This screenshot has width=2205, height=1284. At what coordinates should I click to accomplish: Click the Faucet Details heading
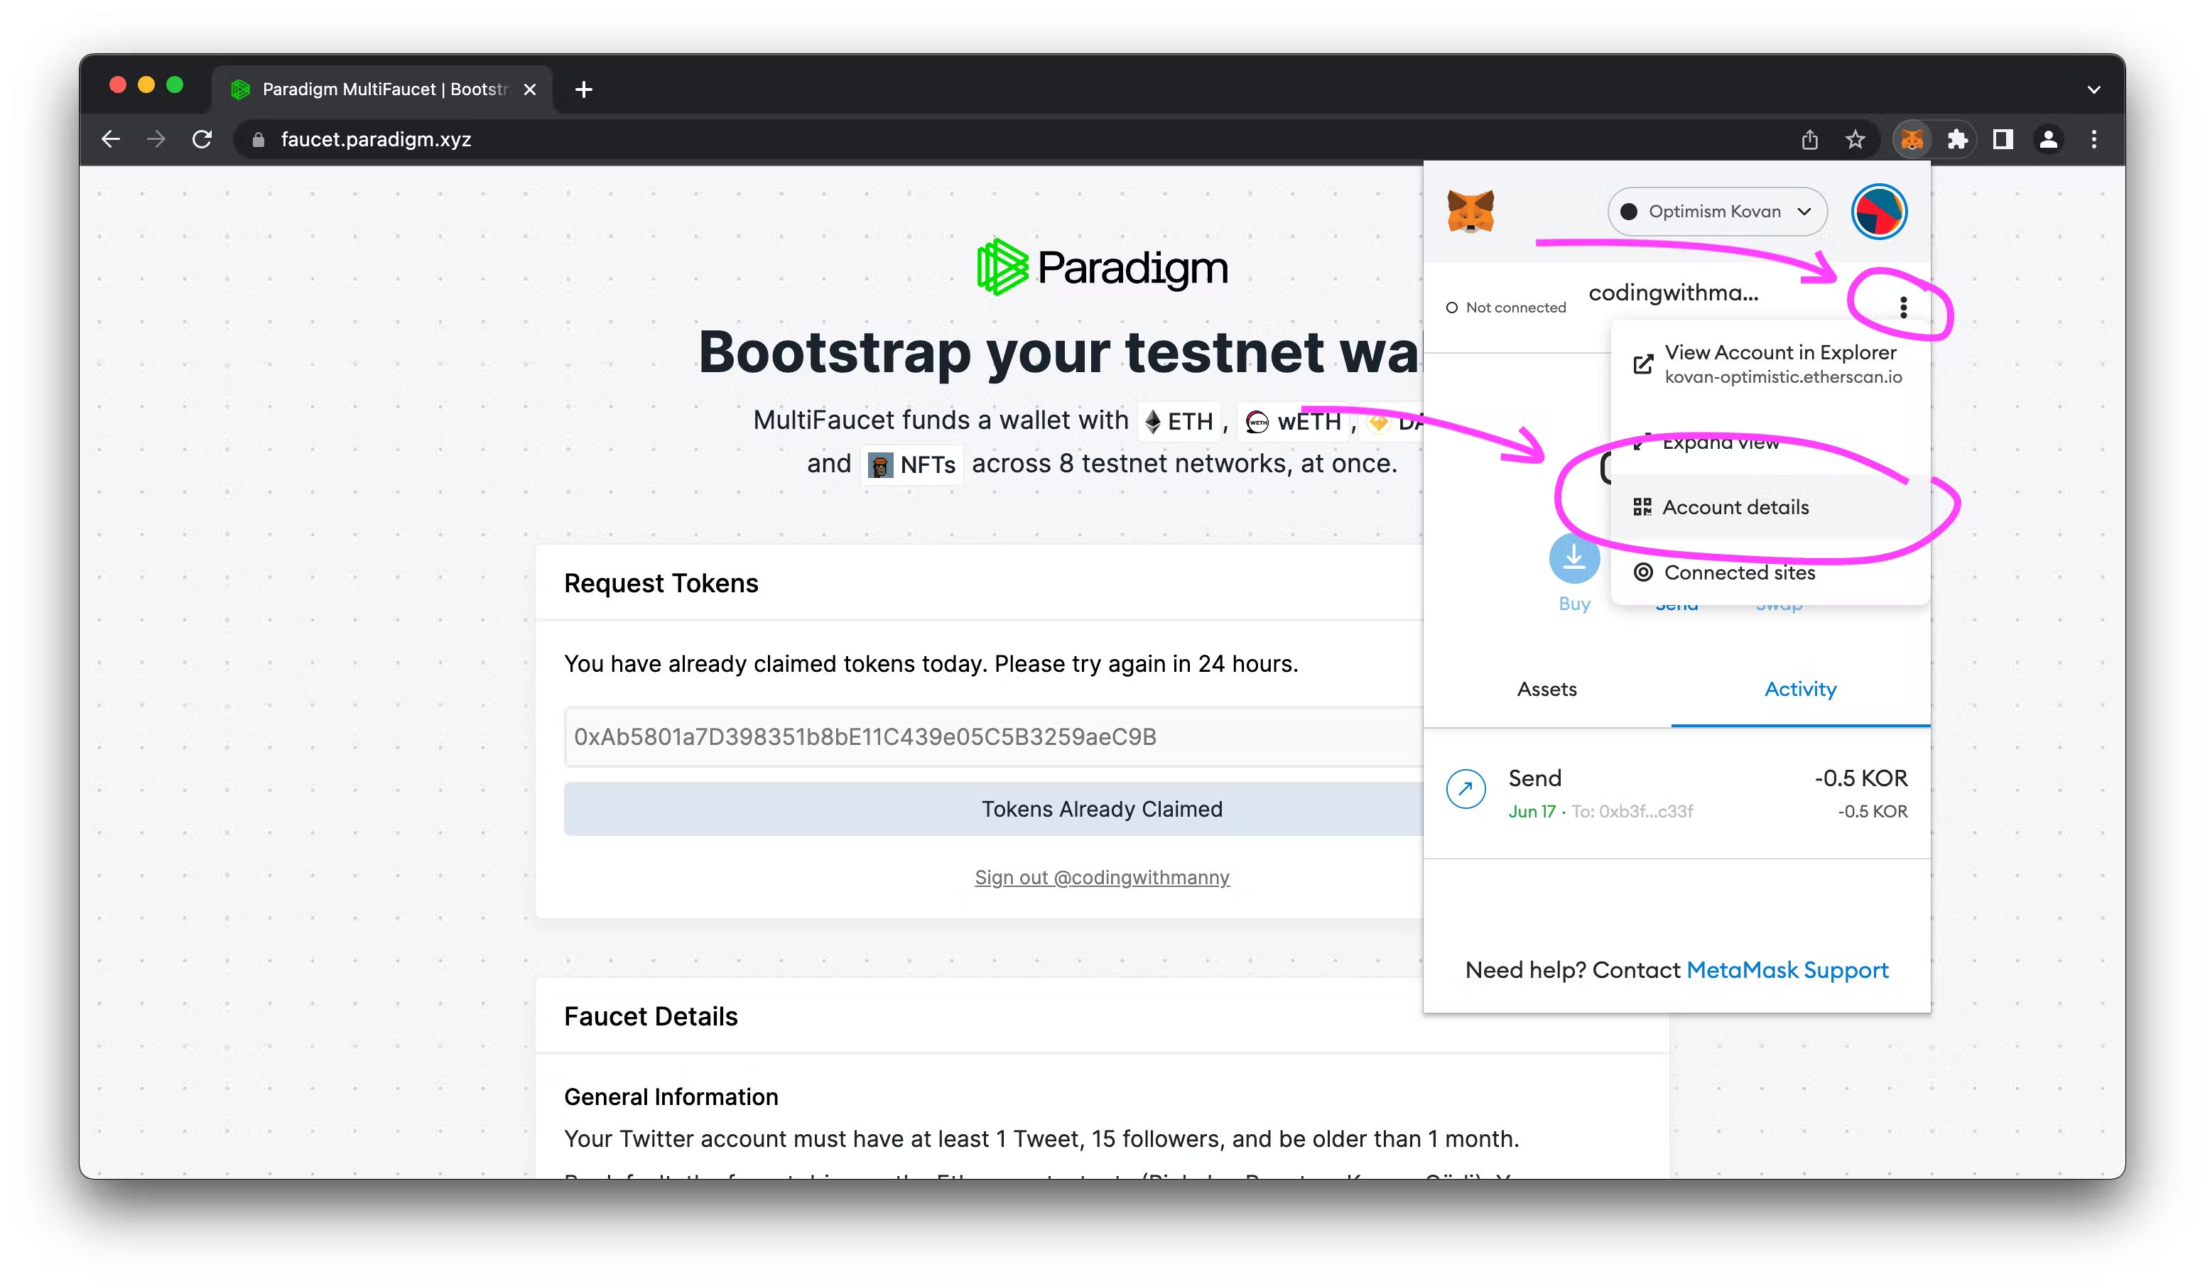tap(650, 1016)
